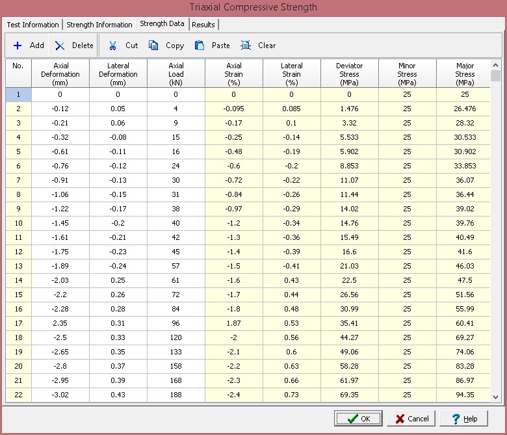The image size is (507, 435).
Task: Open the Strength Information tab
Action: coord(99,25)
